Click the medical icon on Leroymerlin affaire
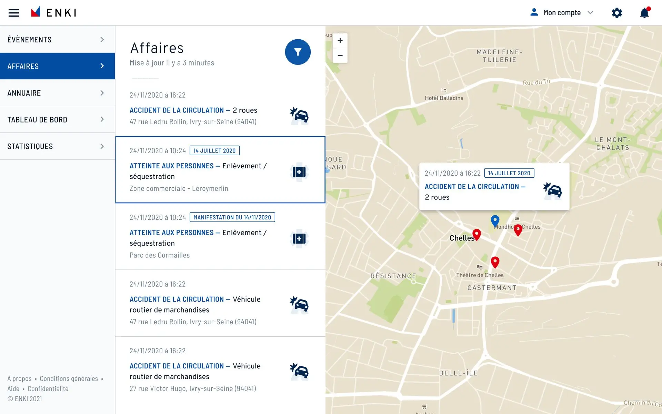Screen dimensions: 662x414 299,172
